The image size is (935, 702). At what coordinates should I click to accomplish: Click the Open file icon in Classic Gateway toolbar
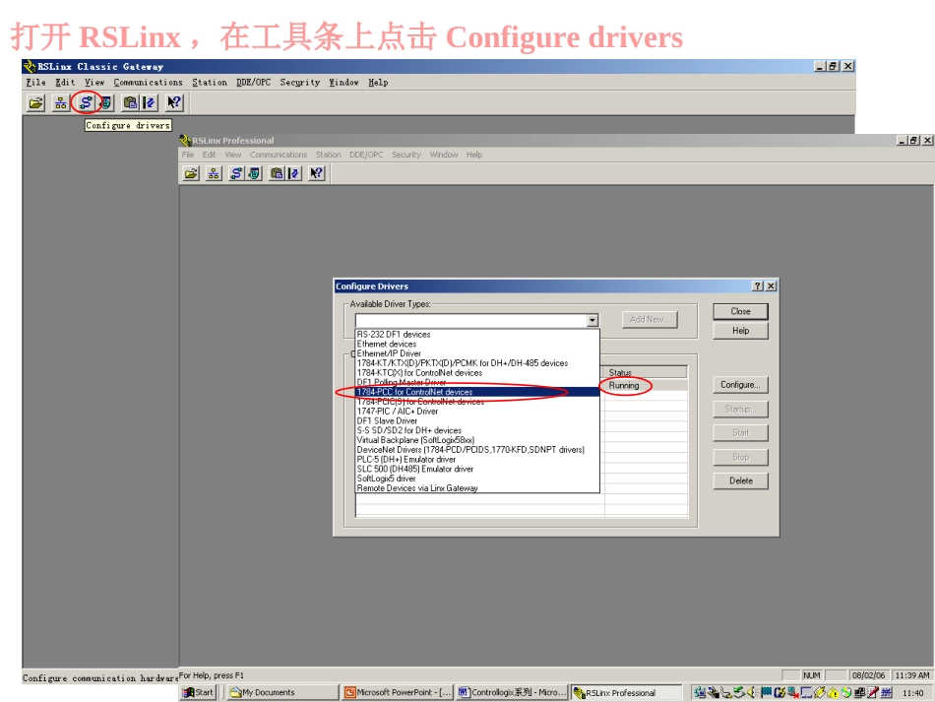pyautogui.click(x=35, y=102)
